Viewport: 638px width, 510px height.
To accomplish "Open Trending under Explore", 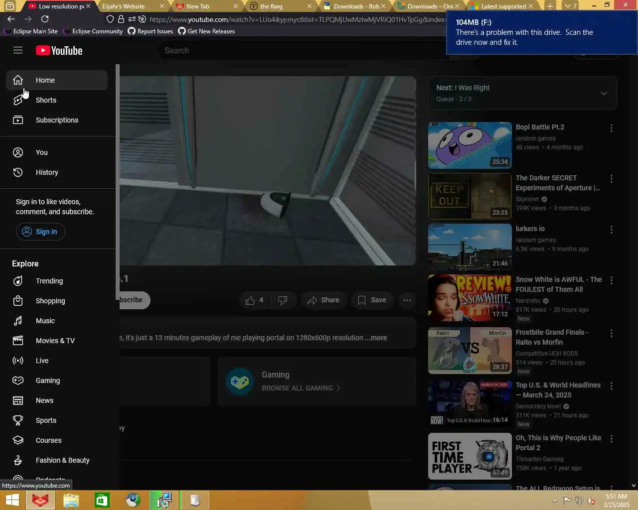I will [57, 281].
